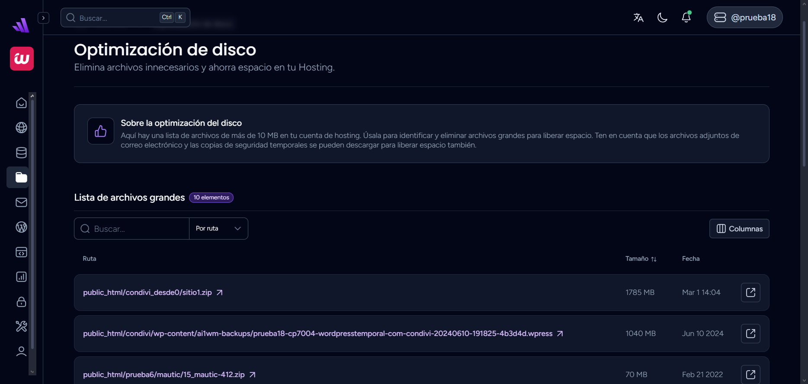Click open action button for the 1040 MB wpress file
The width and height of the screenshot is (808, 384).
pyautogui.click(x=750, y=333)
